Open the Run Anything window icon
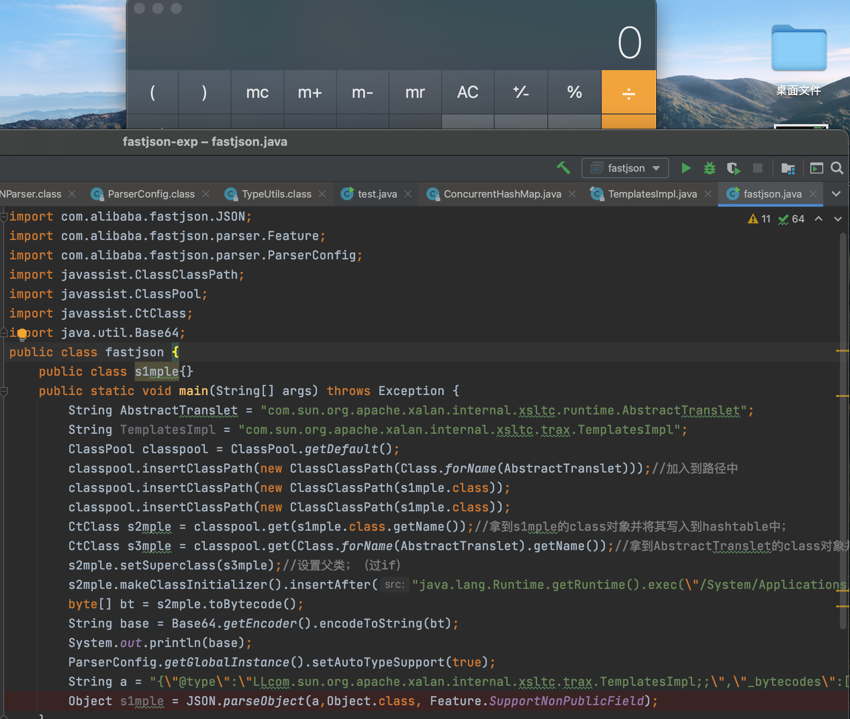This screenshot has height=719, width=850. point(816,168)
